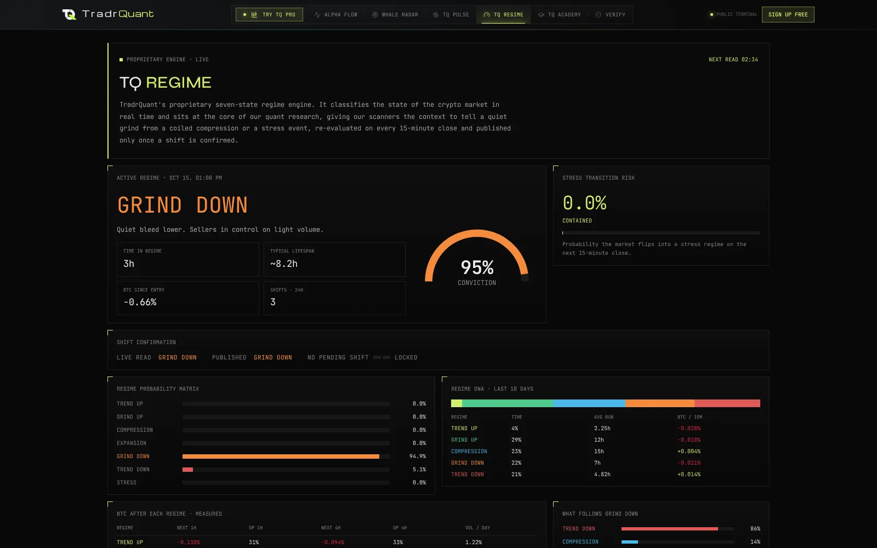Click the Sign Up Free button

point(788,15)
